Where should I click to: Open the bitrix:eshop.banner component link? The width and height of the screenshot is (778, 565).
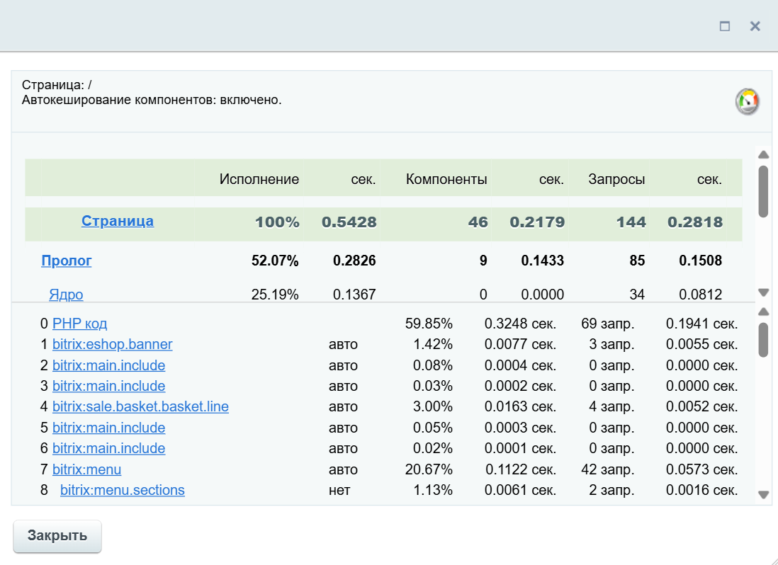coord(112,345)
